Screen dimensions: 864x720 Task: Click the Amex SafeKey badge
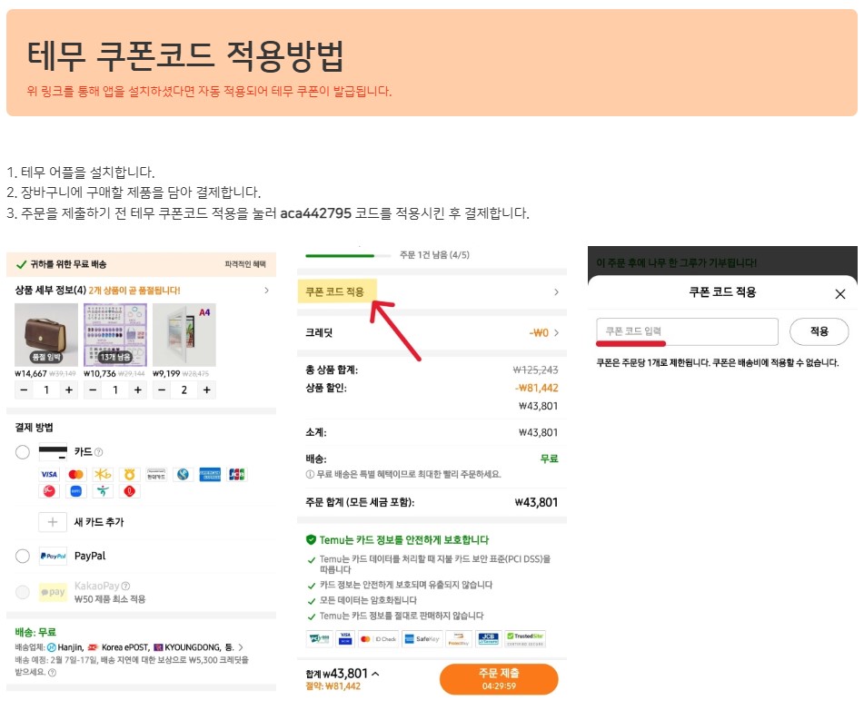422,639
